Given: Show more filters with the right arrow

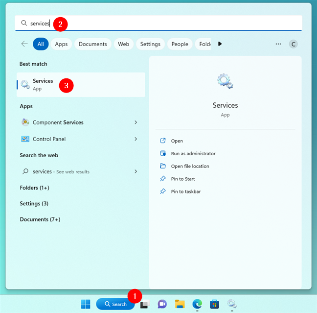Looking at the screenshot, I should click(x=220, y=44).
